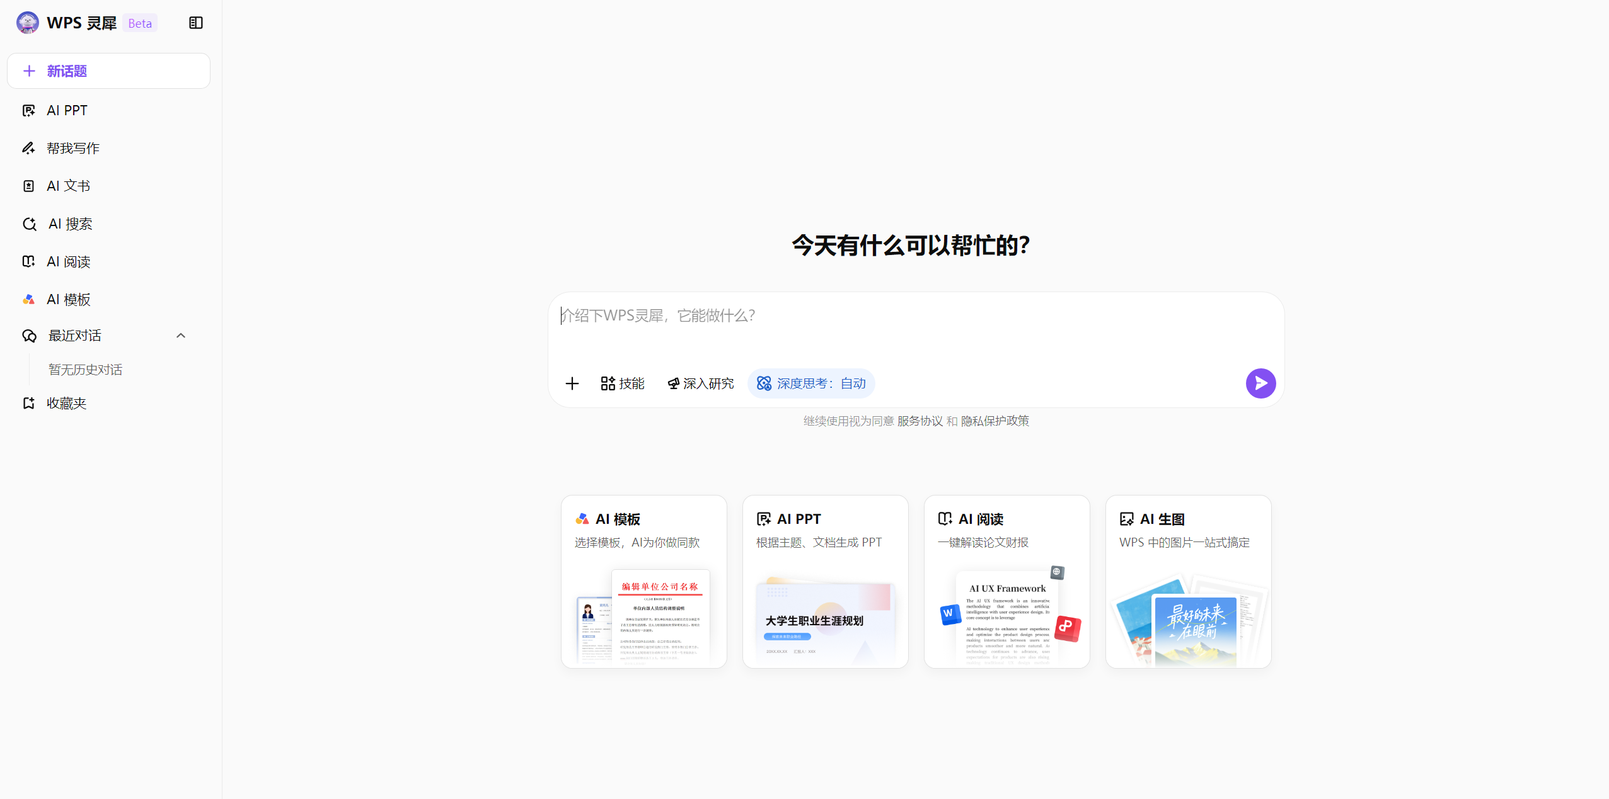Select AI 模板 in the sidebar
This screenshot has width=1609, height=799.
68,298
